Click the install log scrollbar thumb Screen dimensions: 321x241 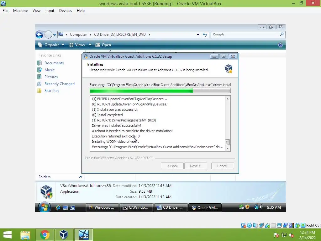tap(228, 142)
